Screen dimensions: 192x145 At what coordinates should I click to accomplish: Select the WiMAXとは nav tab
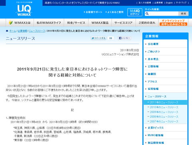pos(20,22)
